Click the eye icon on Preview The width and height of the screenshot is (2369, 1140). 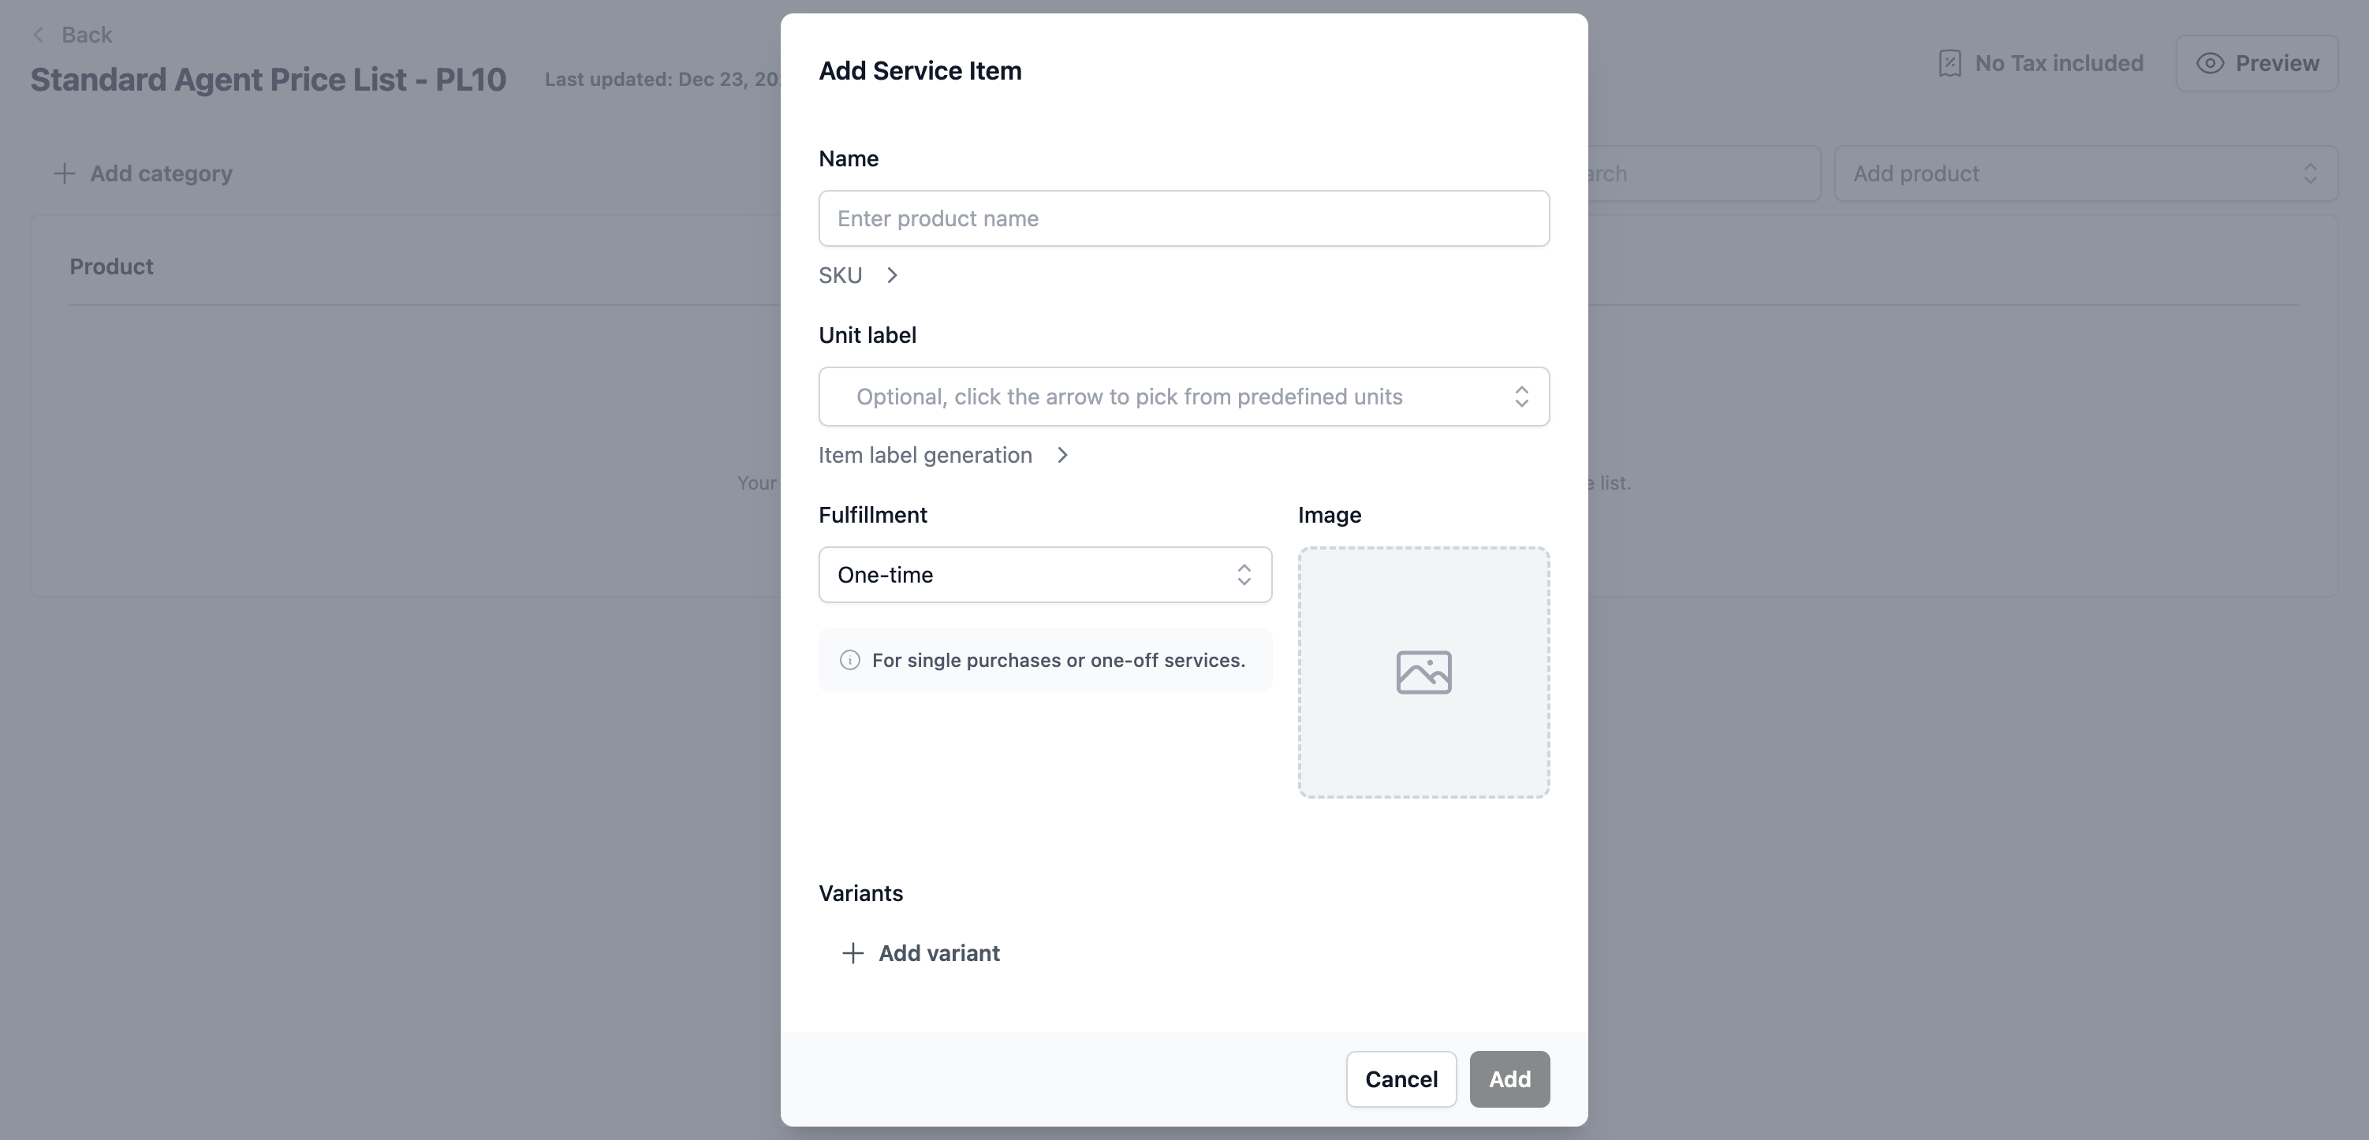2210,63
